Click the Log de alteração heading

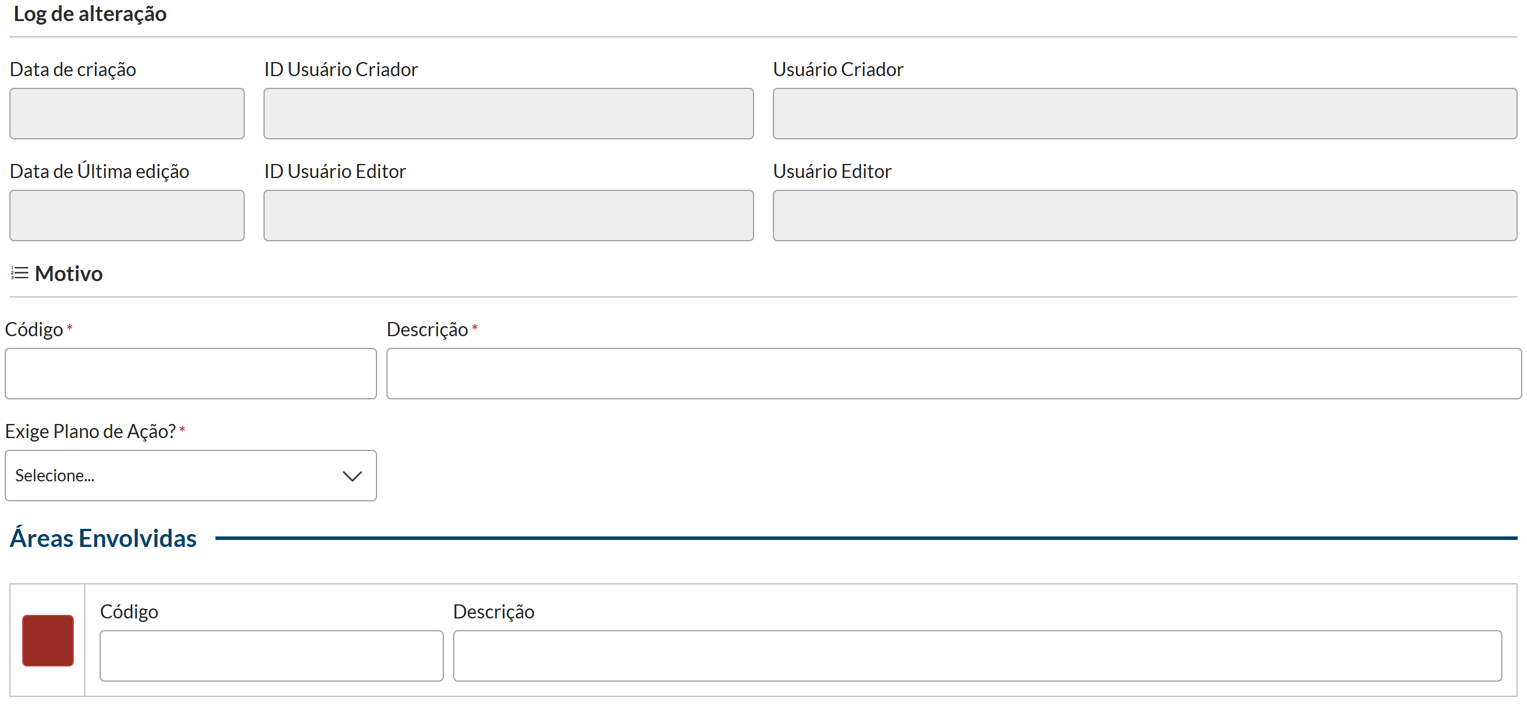coord(90,13)
